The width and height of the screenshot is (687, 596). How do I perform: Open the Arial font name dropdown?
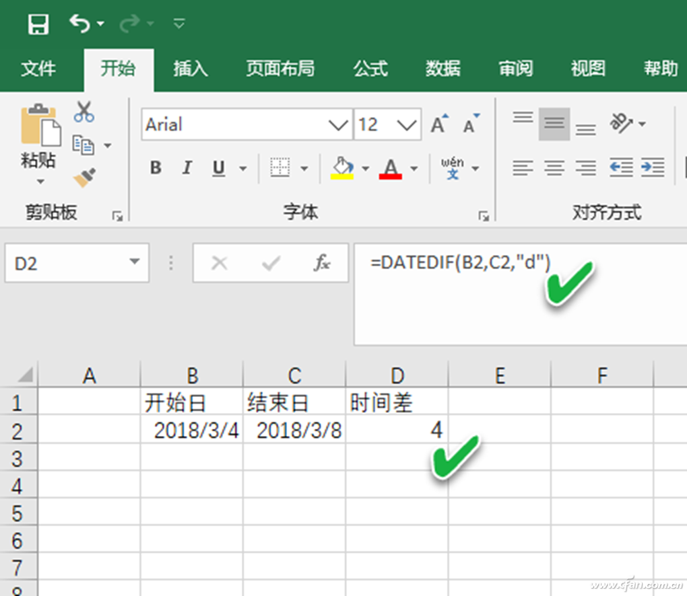tap(338, 125)
